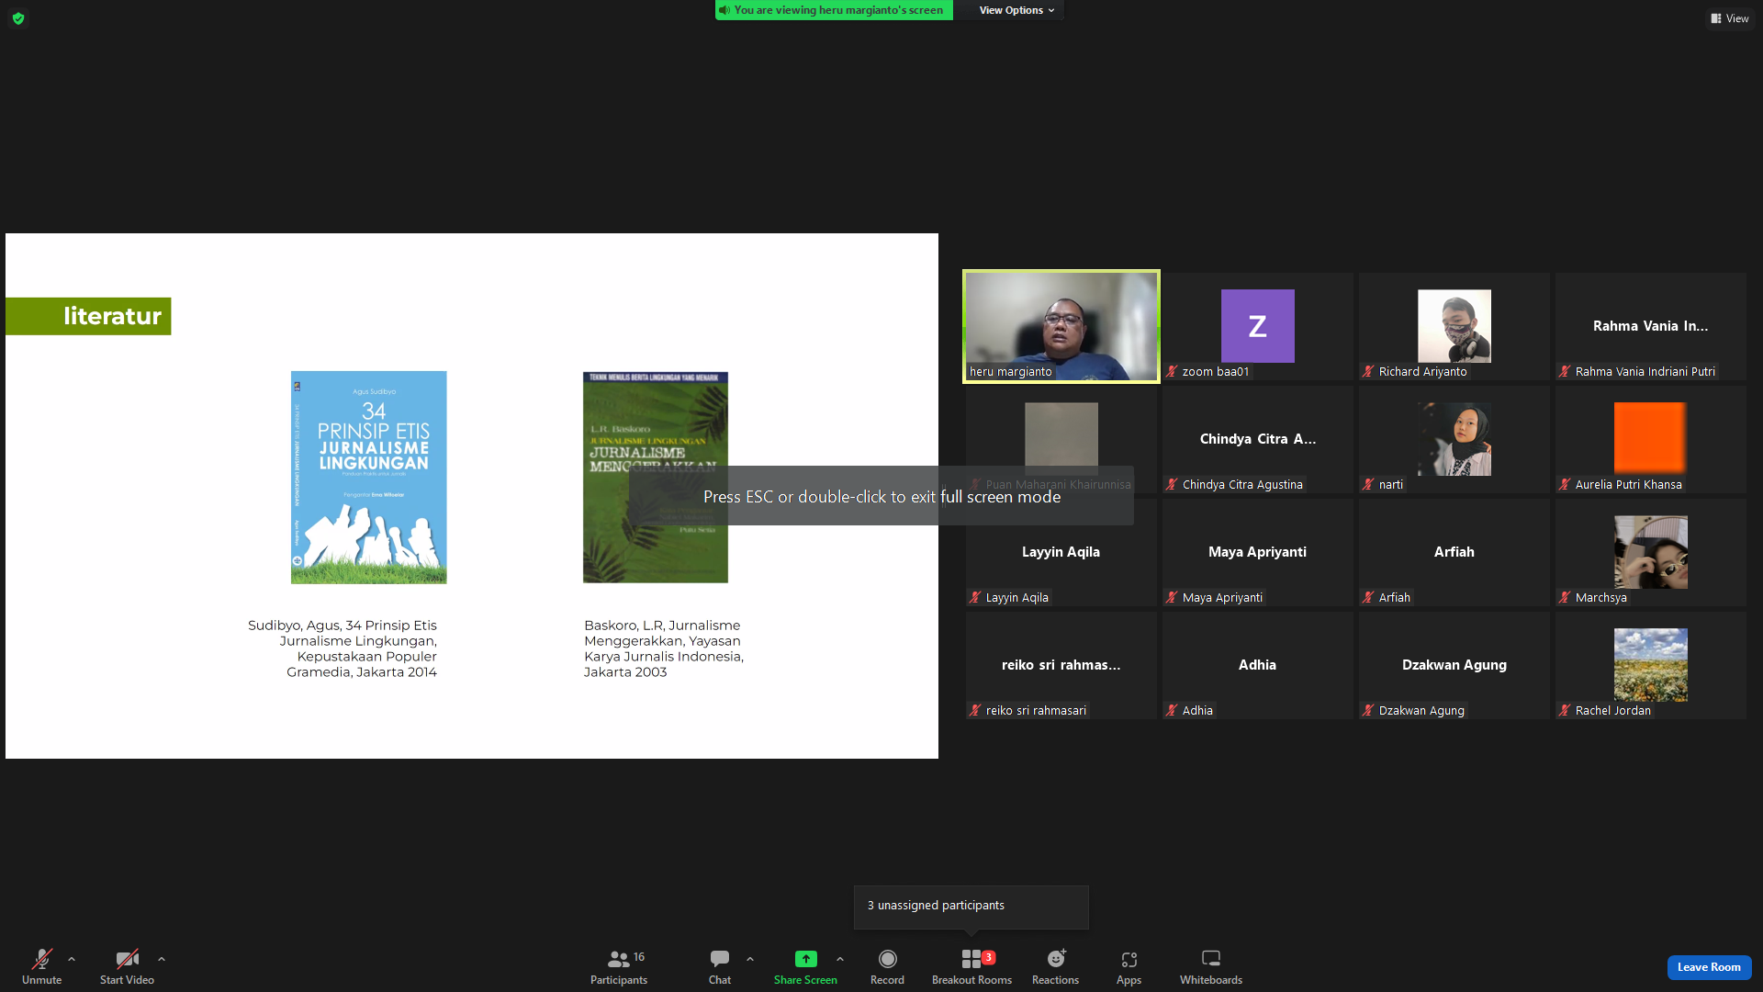Click the muted mic icon beside Aurelia Putri Khansa

click(x=1565, y=485)
